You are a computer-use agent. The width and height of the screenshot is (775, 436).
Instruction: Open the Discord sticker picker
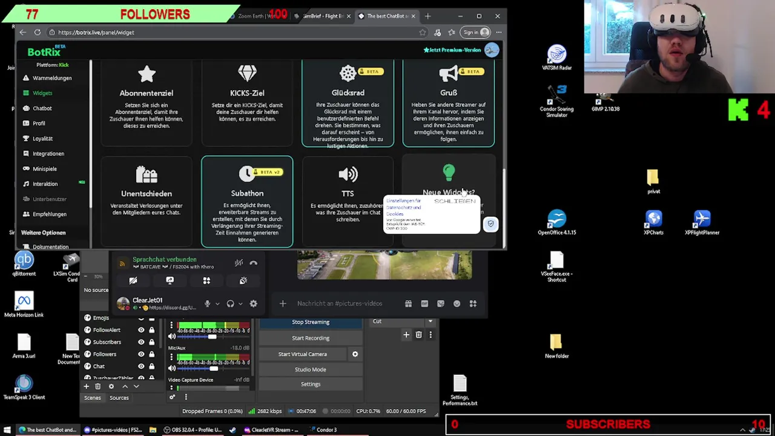(441, 303)
